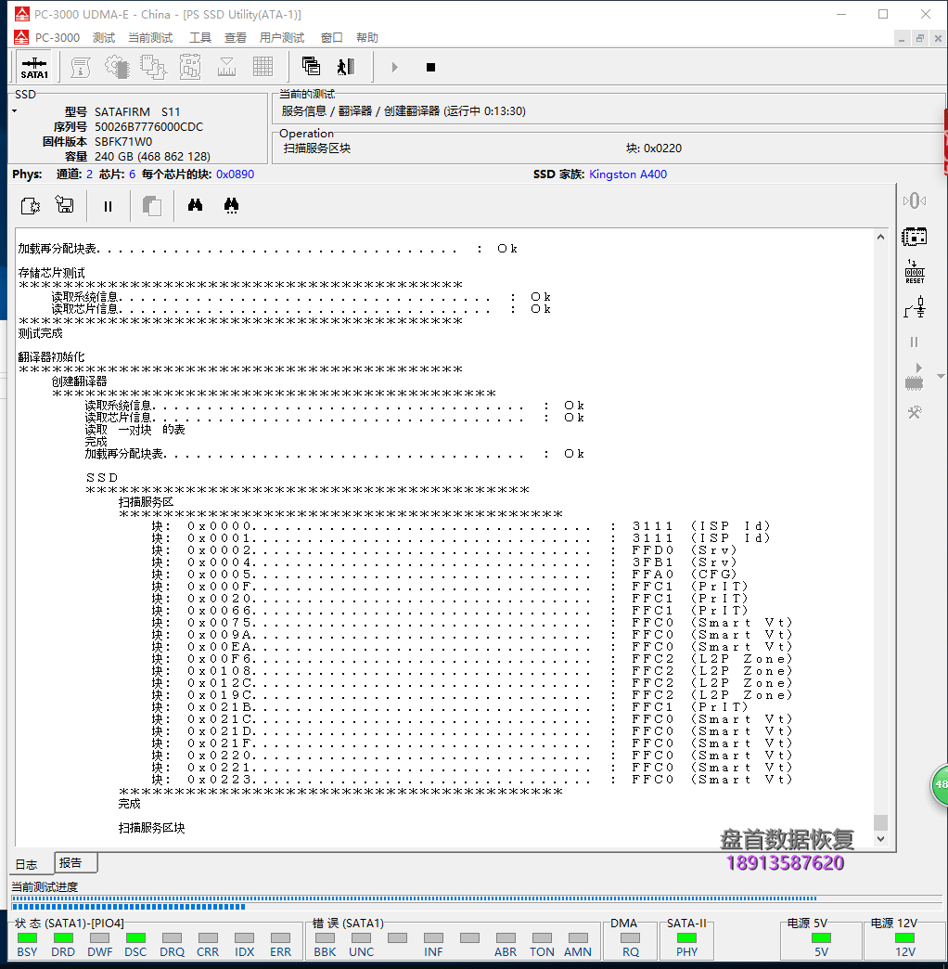Viewport: 948px width, 969px height.
Task: Open the 用户测试 menu
Action: (x=282, y=38)
